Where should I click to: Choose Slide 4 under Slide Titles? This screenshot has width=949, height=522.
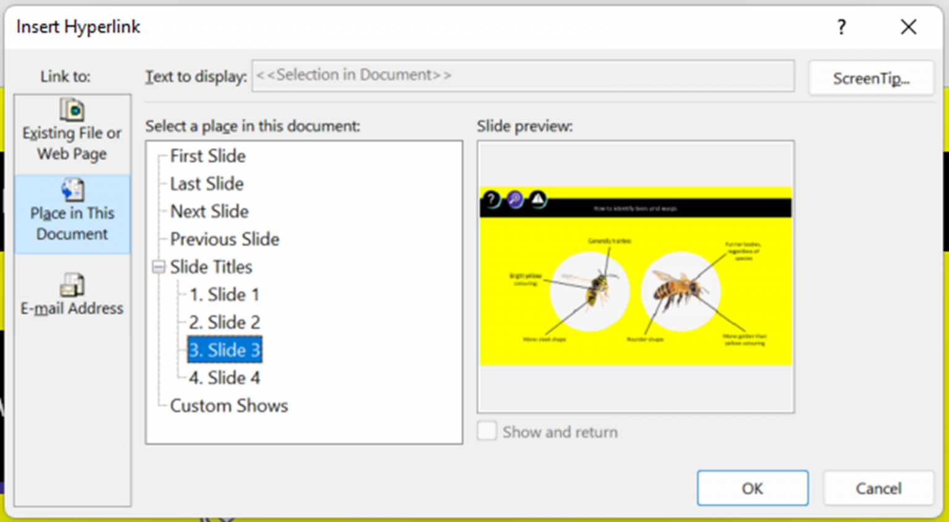224,378
